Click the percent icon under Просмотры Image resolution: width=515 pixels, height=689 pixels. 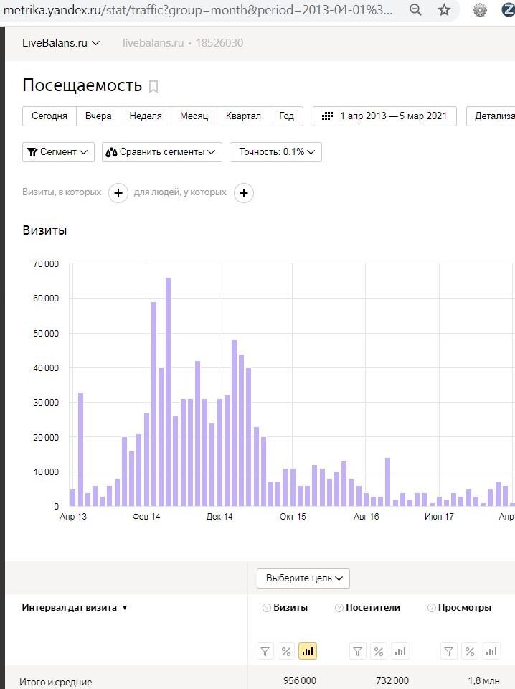[x=470, y=651]
